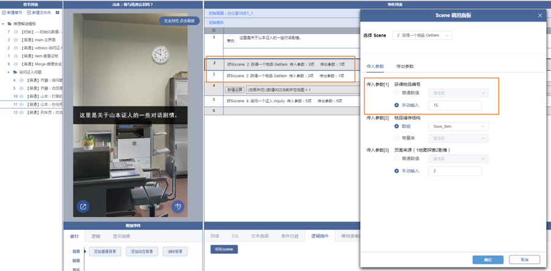The height and width of the screenshot is (271, 551).
Task: Click the 旁白 narrator icon in event row 1
Action: (x=231, y=42)
